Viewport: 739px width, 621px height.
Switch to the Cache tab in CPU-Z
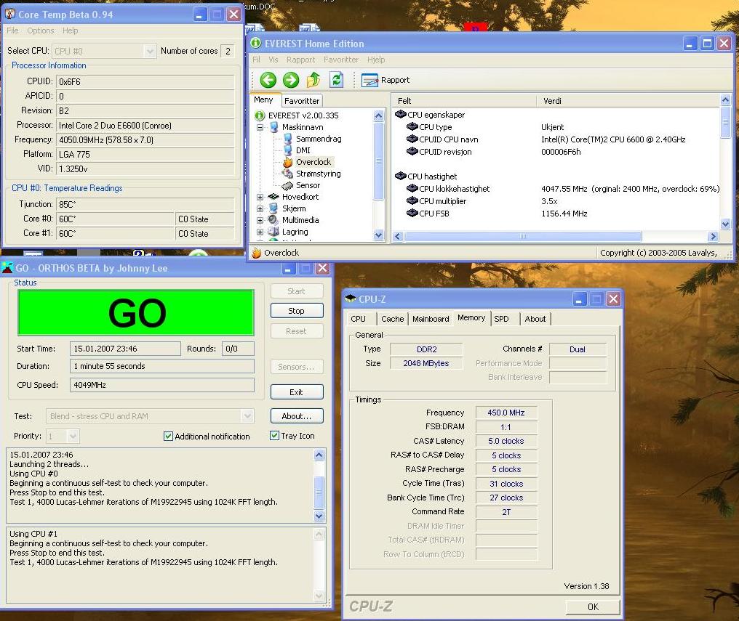coord(392,319)
